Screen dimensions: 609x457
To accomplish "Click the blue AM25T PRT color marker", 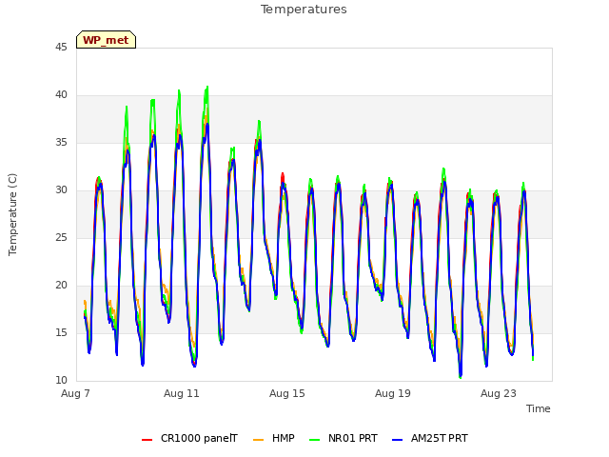I will (398, 440).
